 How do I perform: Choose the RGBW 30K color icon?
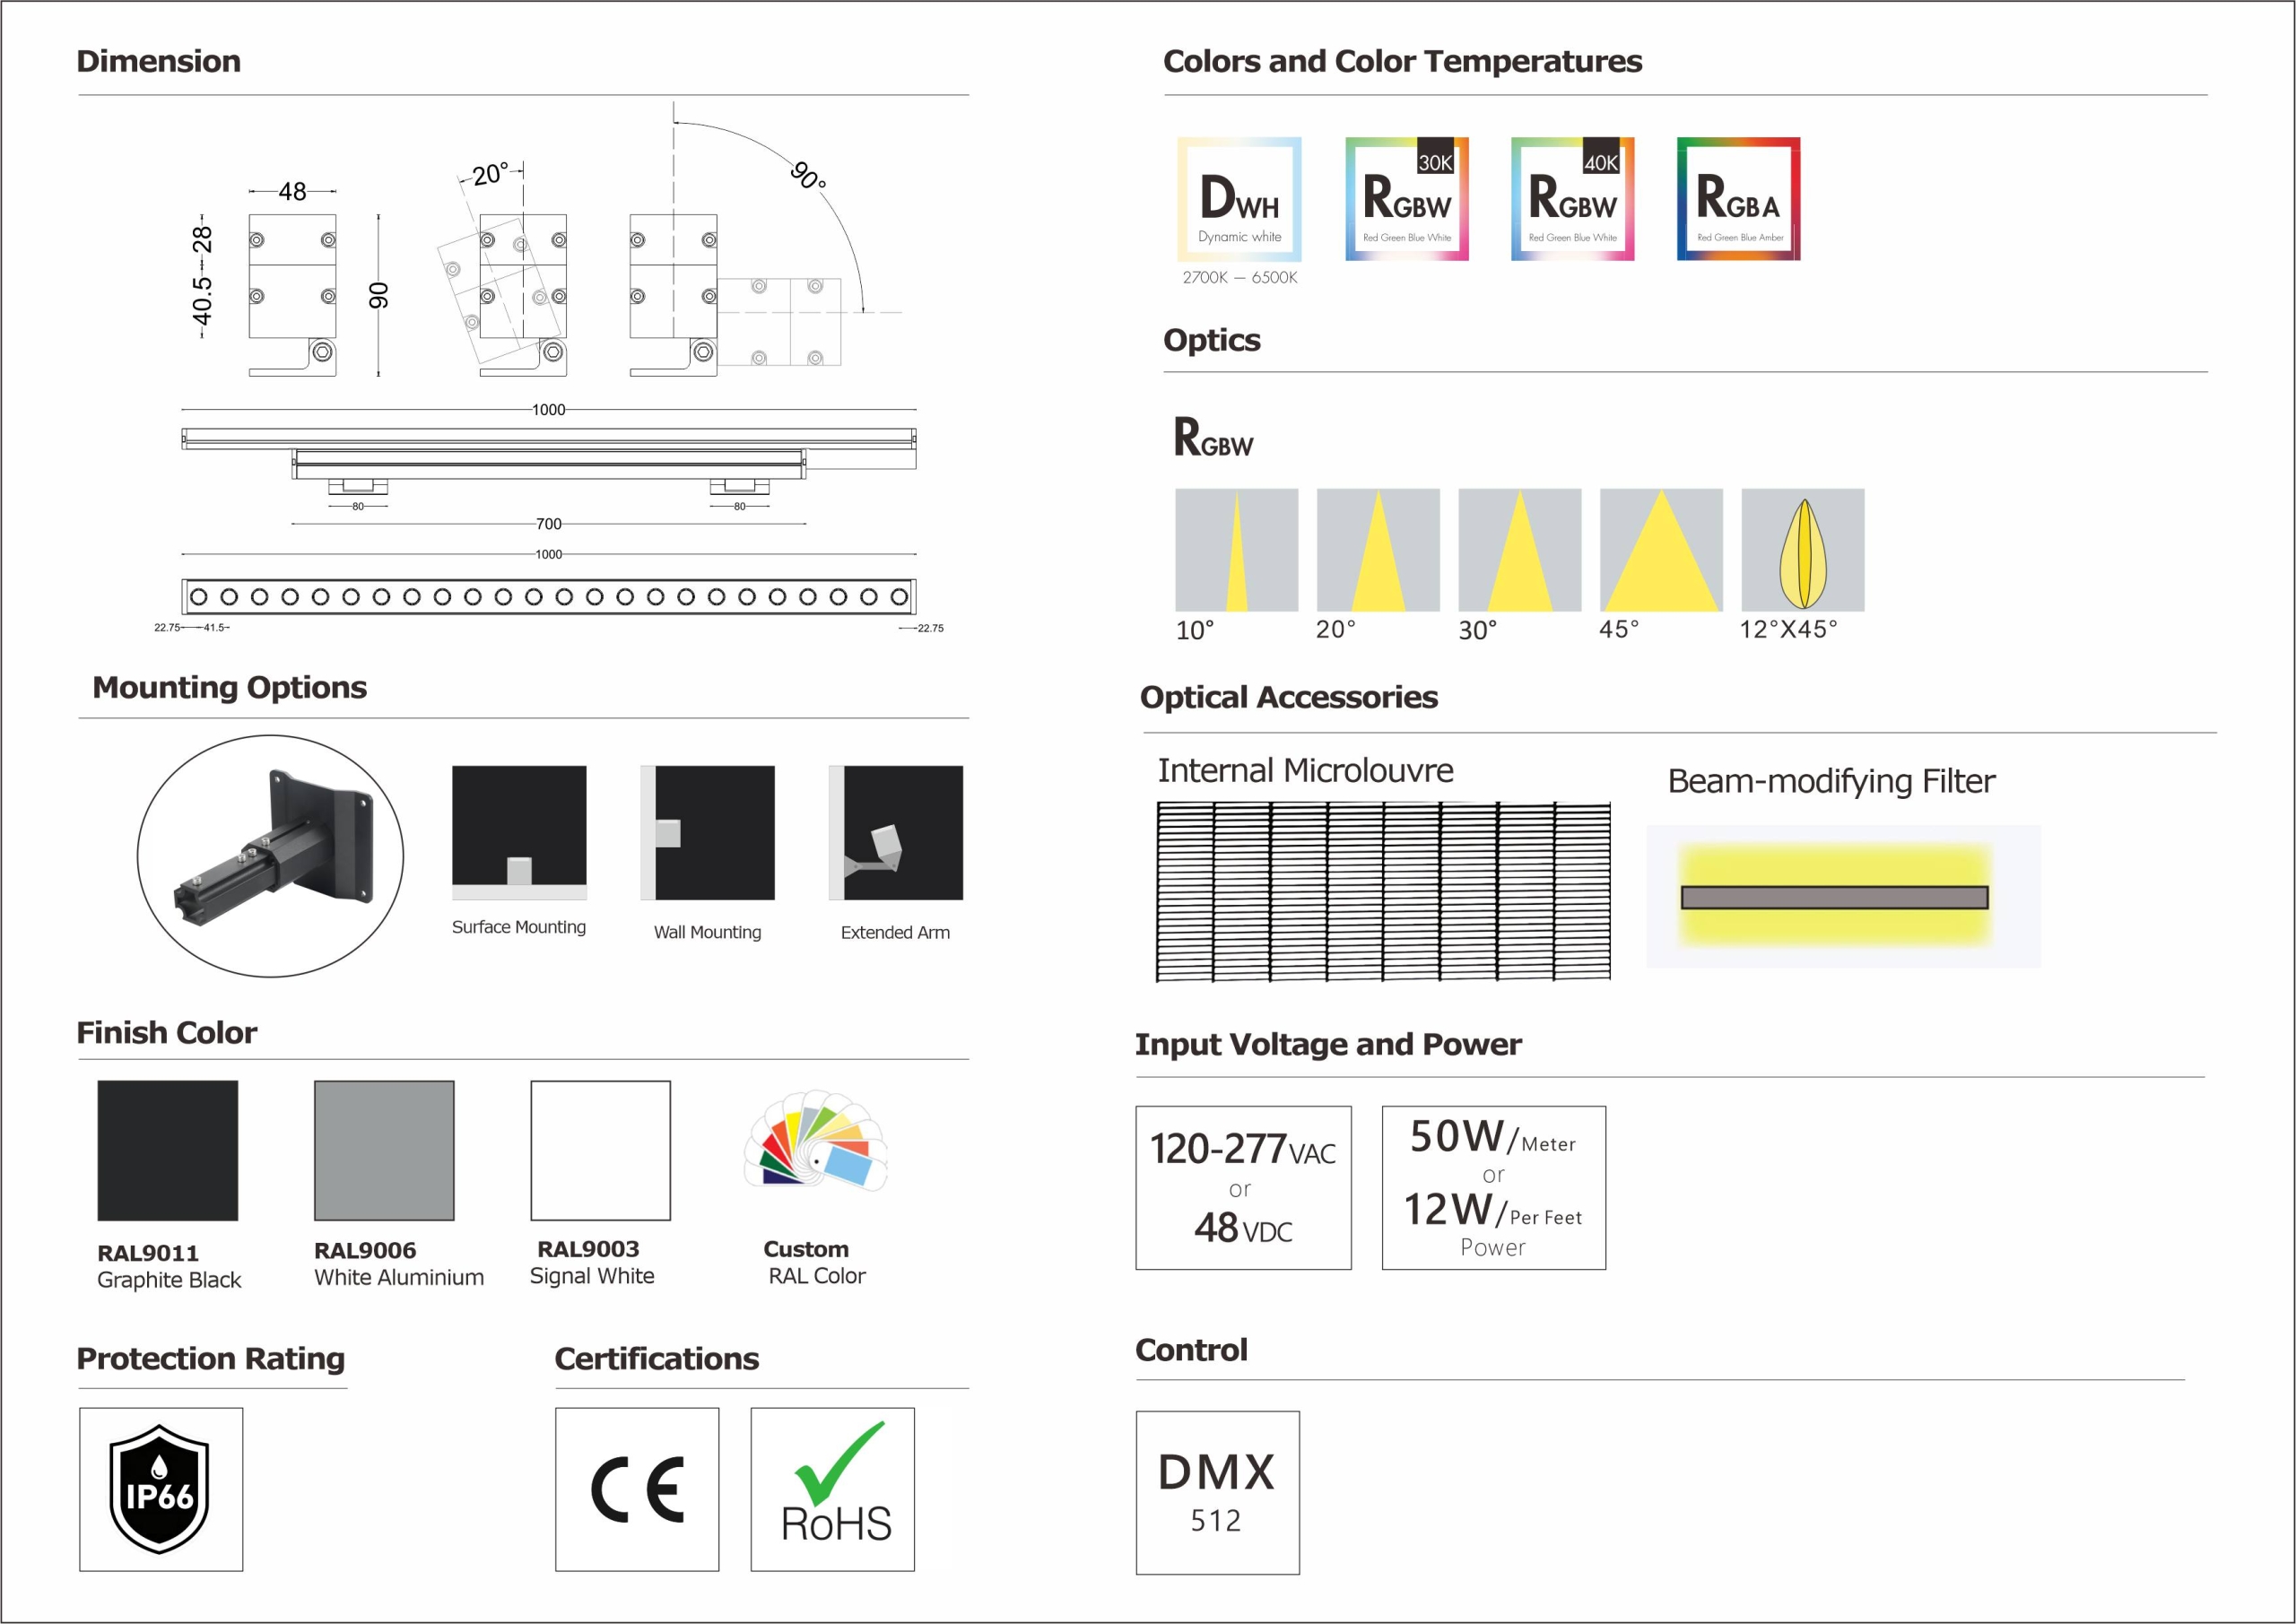(1406, 199)
